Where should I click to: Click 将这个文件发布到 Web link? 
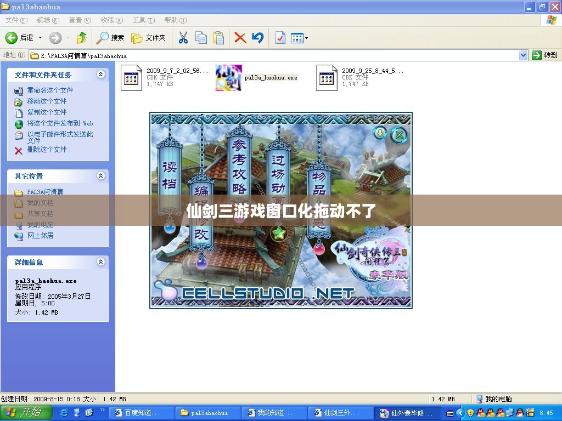(60, 123)
